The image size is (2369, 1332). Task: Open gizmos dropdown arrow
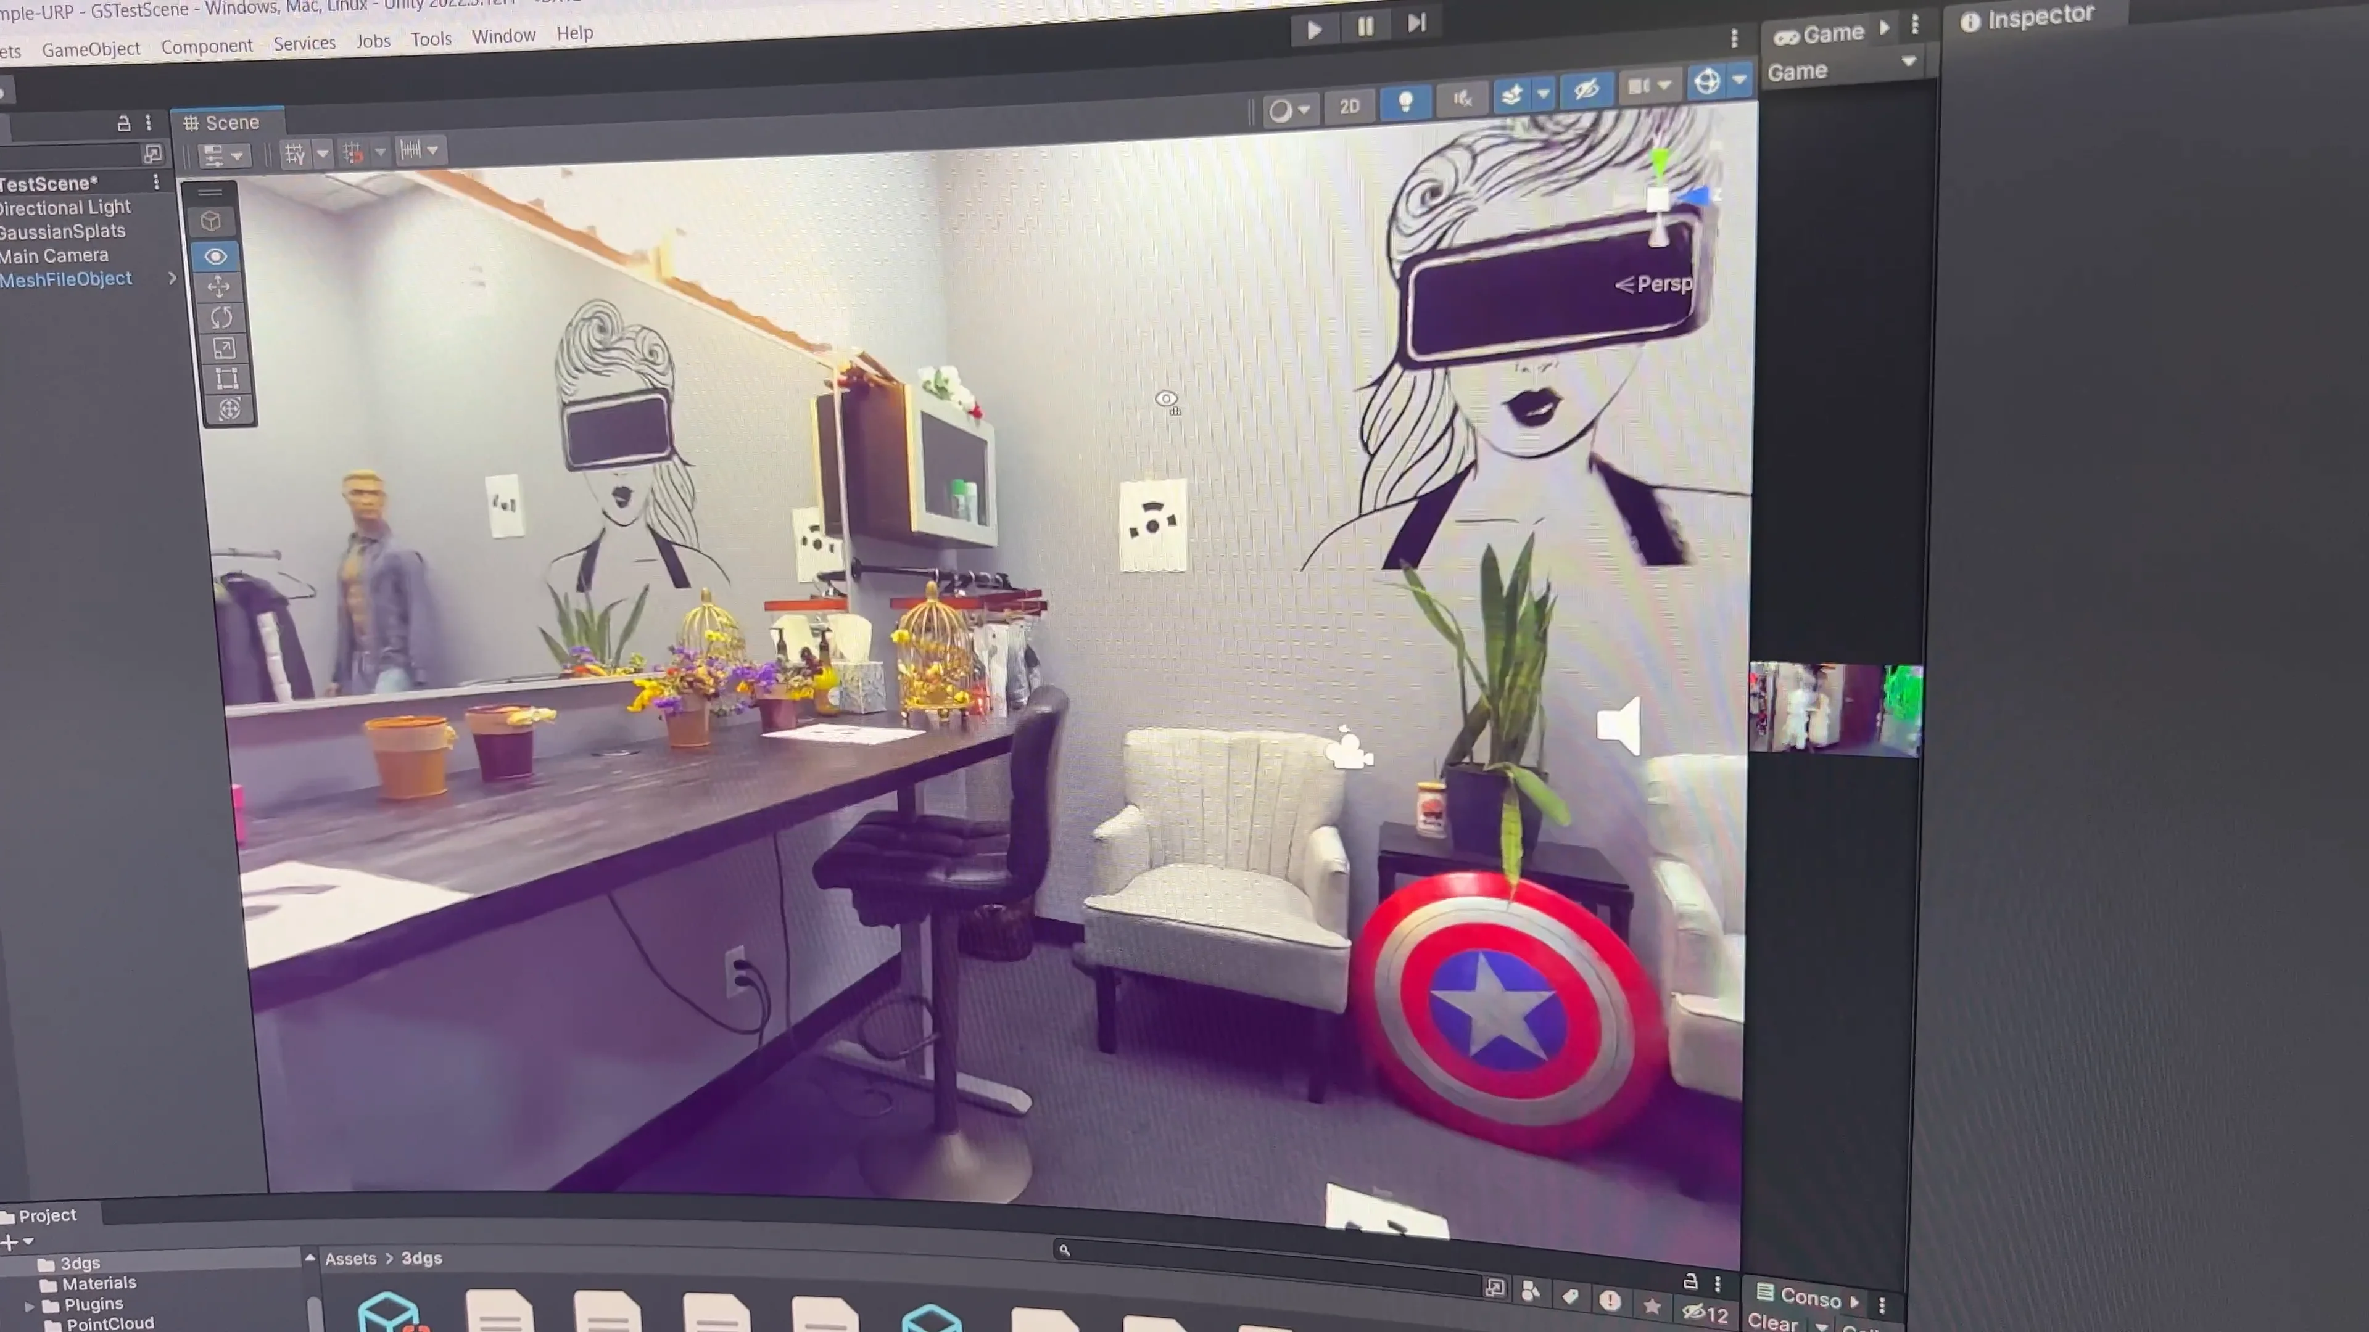(x=1739, y=79)
